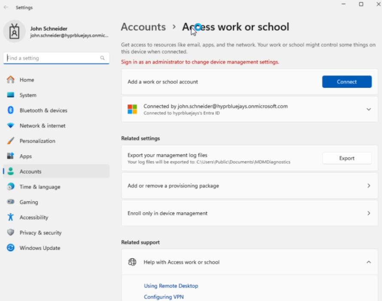This screenshot has height=301, width=382.
Task: Click the Personalization paintbrush icon
Action: [x=11, y=141]
